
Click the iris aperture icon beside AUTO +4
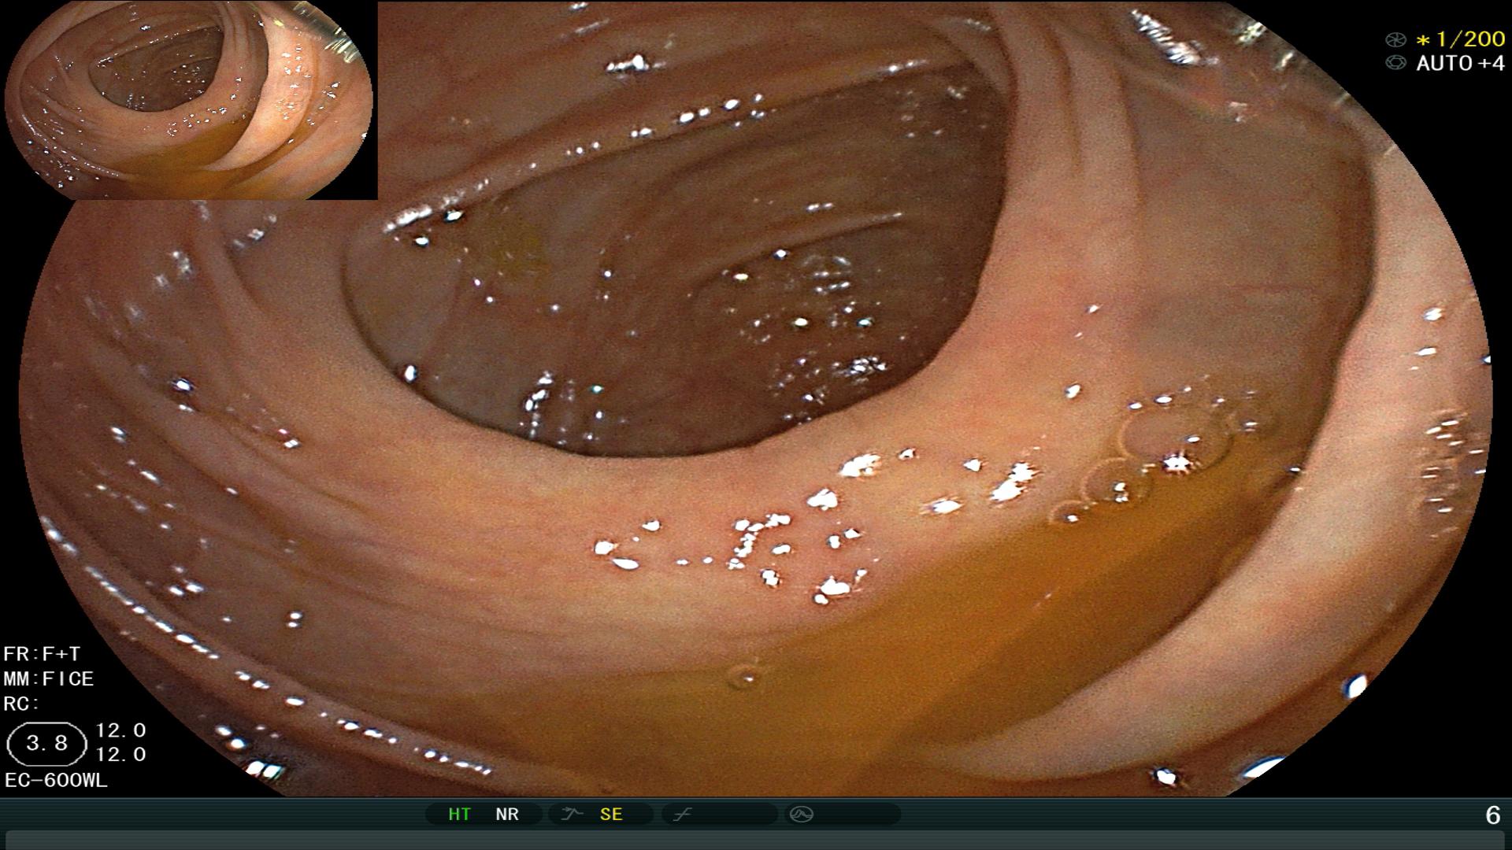(1395, 63)
